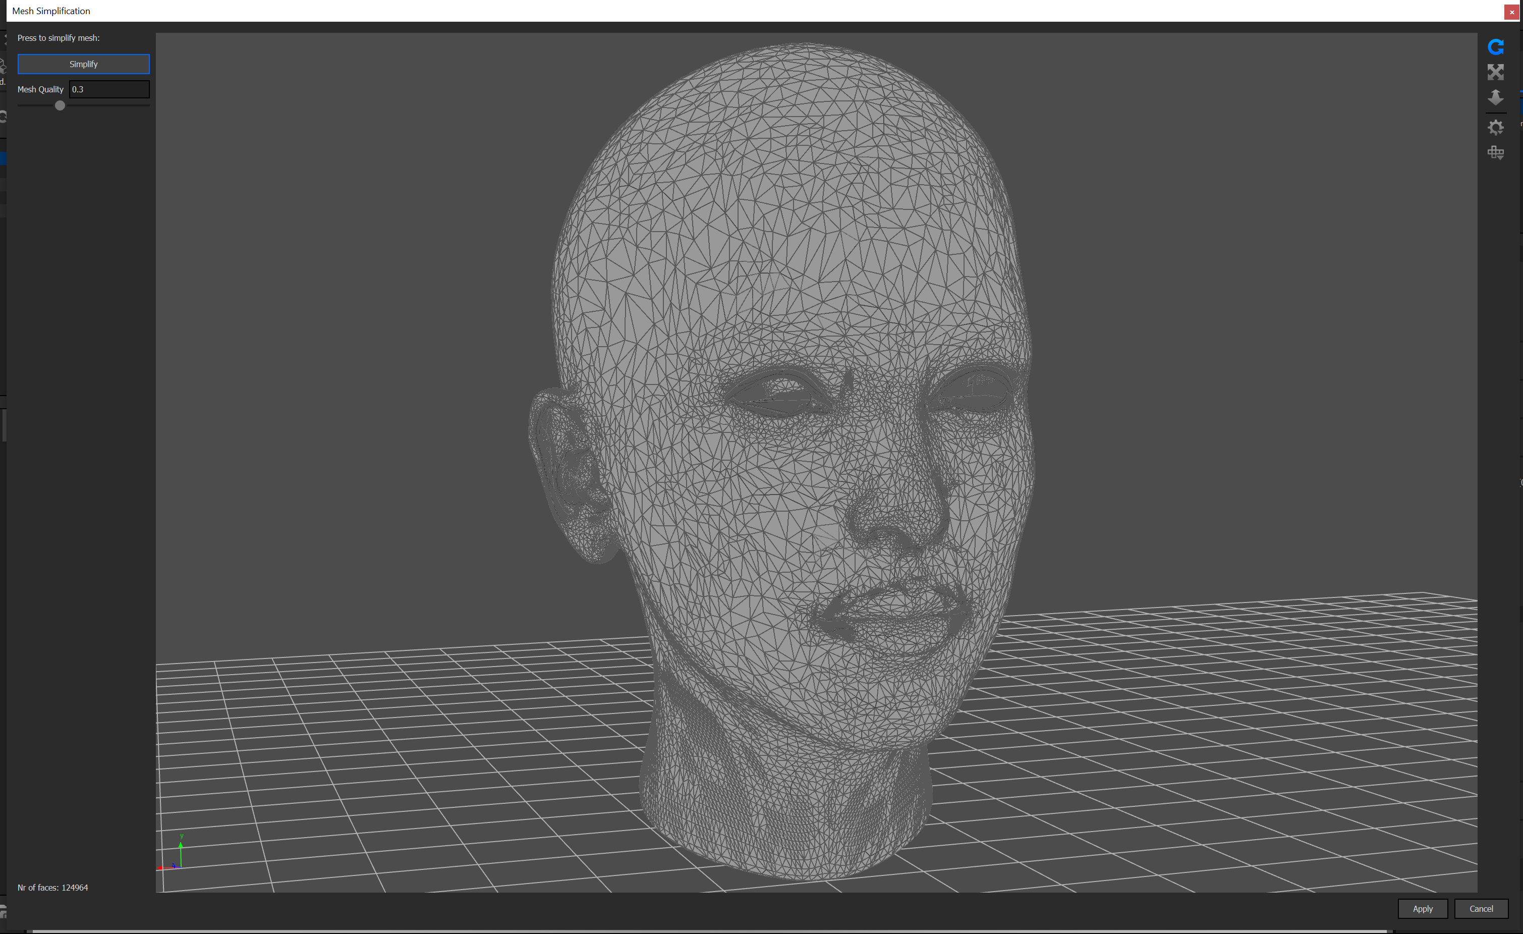The width and height of the screenshot is (1523, 934).
Task: Click the Nr of faces counter label
Action: click(52, 887)
